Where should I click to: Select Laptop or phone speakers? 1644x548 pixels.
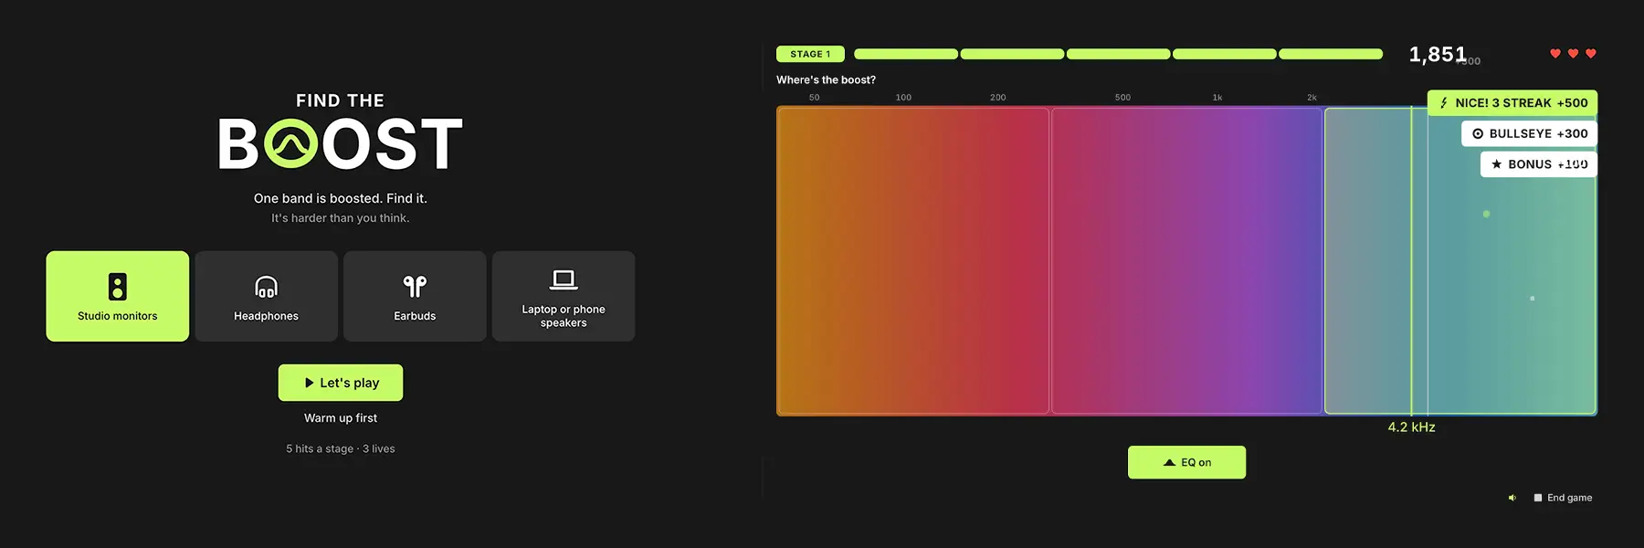pos(564,296)
